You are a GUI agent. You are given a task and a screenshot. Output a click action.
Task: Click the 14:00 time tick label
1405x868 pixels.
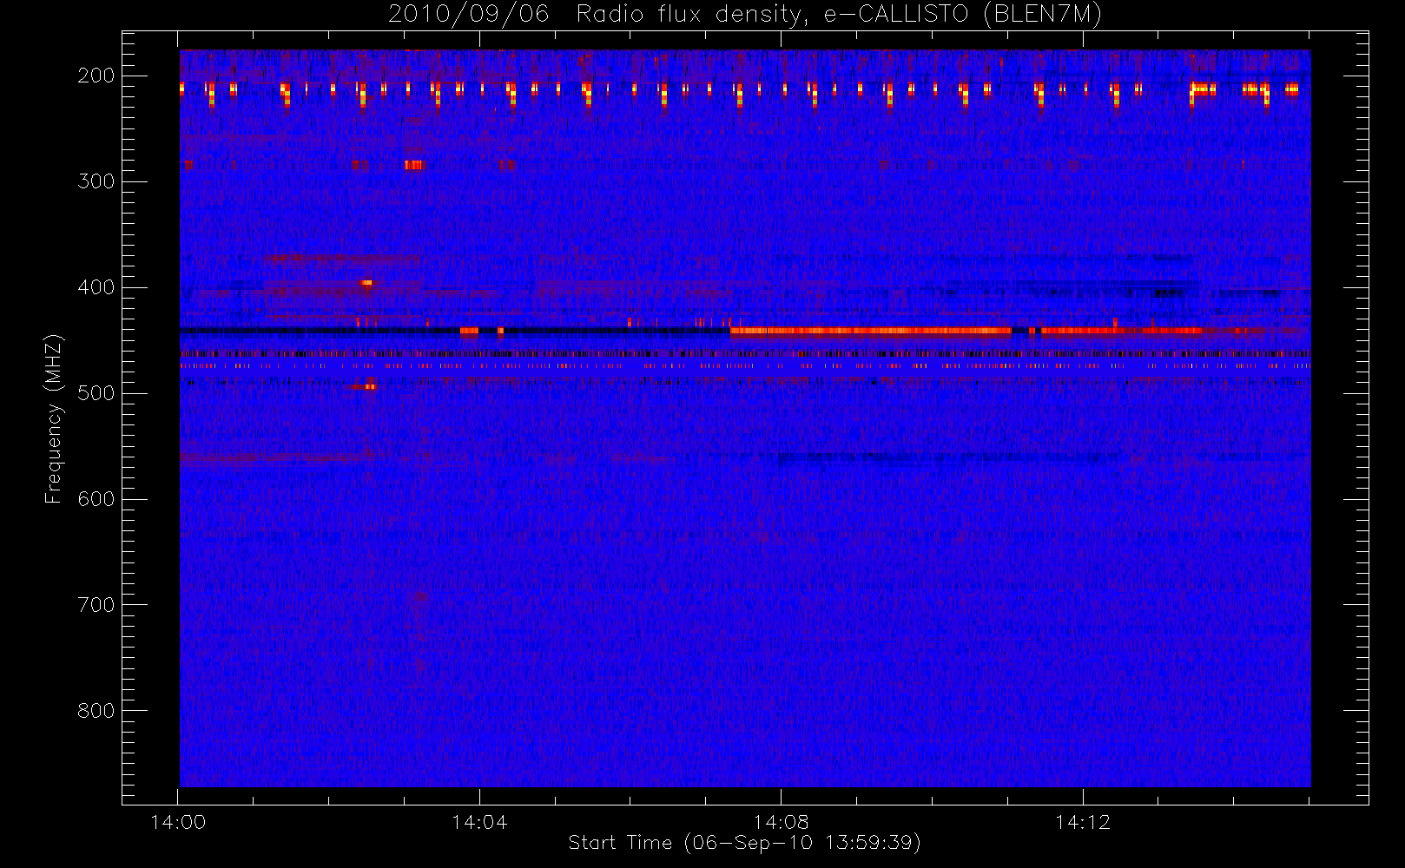[x=178, y=822]
